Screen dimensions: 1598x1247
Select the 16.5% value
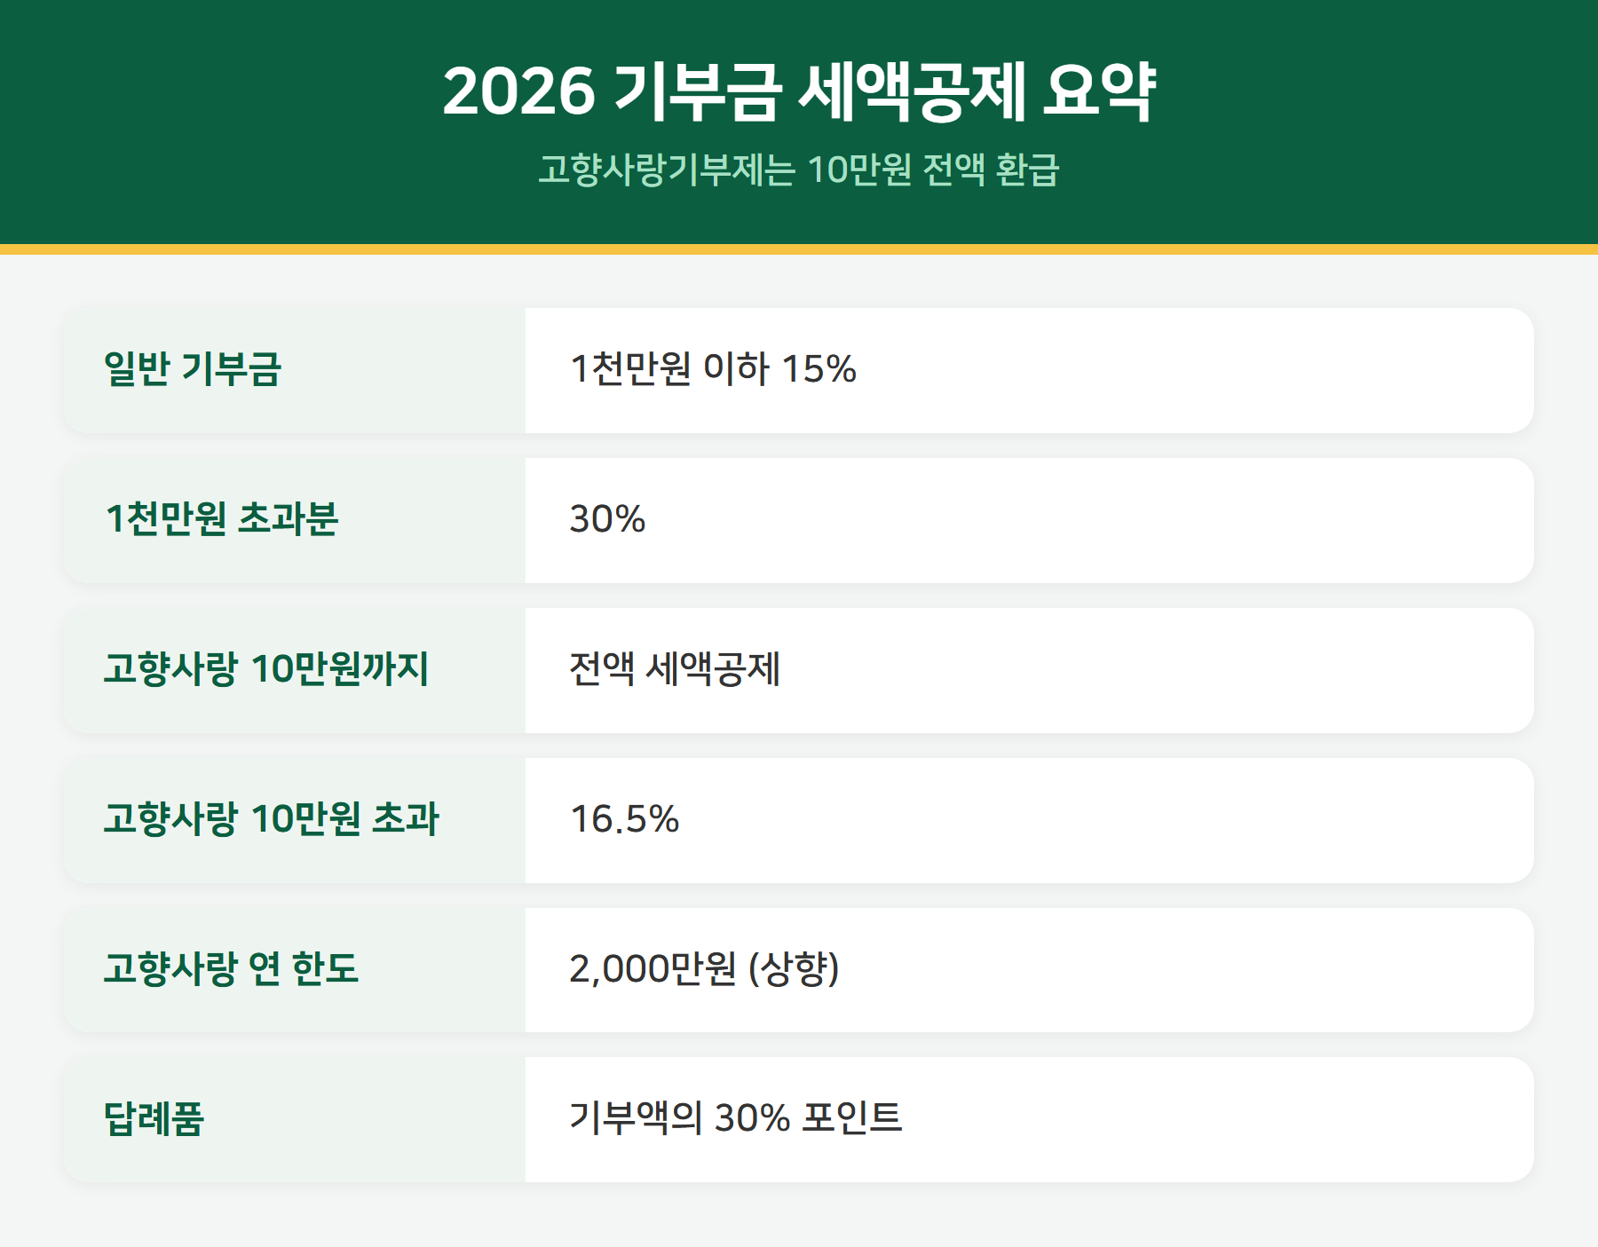click(624, 819)
